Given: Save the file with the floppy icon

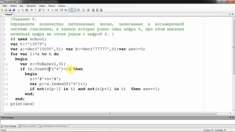Looking at the screenshot, I should tap(10, 10).
